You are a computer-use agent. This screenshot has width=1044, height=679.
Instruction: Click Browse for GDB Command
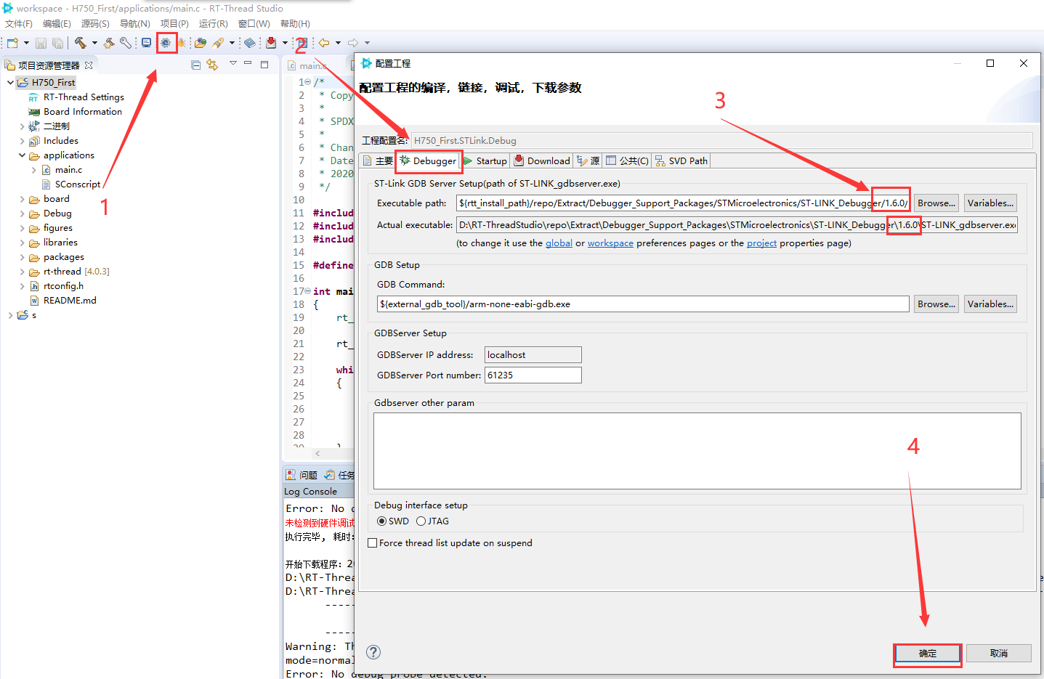click(x=936, y=304)
